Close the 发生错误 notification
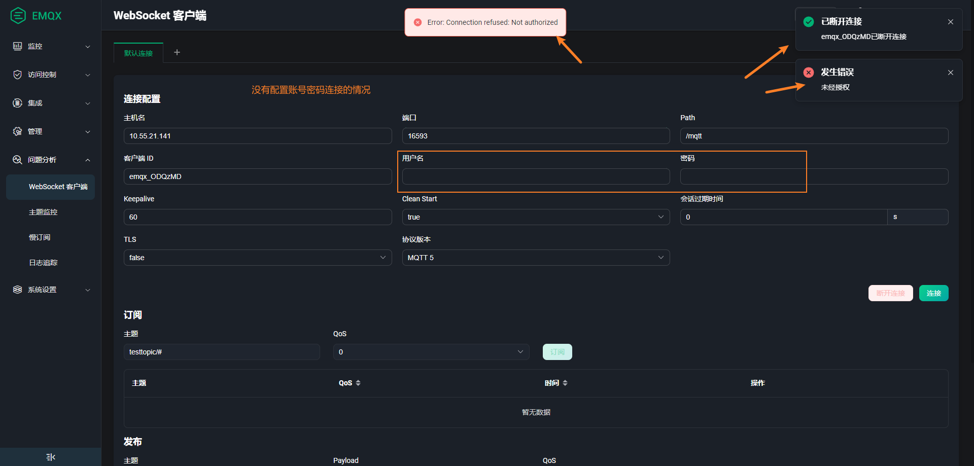Image resolution: width=974 pixels, height=466 pixels. pyautogui.click(x=951, y=73)
